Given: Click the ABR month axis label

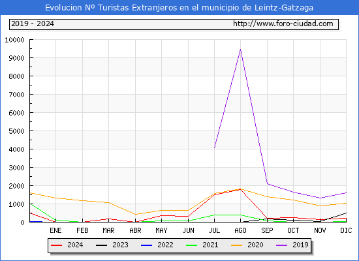Looking at the screenshot, I should tap(135, 230).
